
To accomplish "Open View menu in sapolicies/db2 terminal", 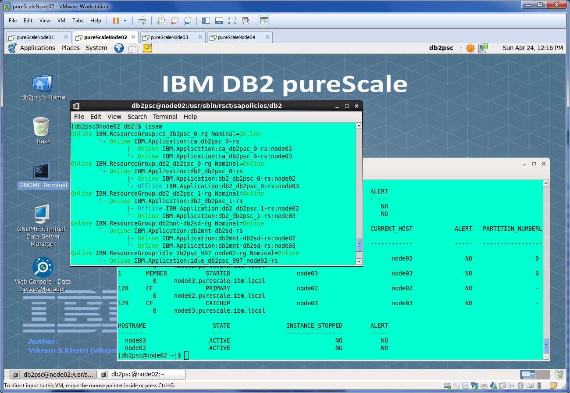I will pos(114,117).
